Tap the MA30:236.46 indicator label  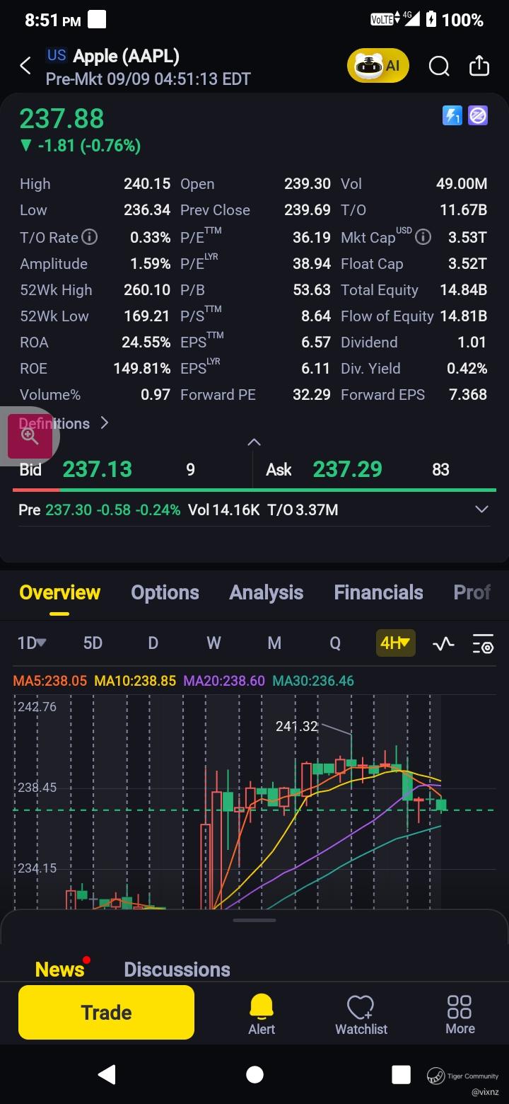tap(313, 681)
